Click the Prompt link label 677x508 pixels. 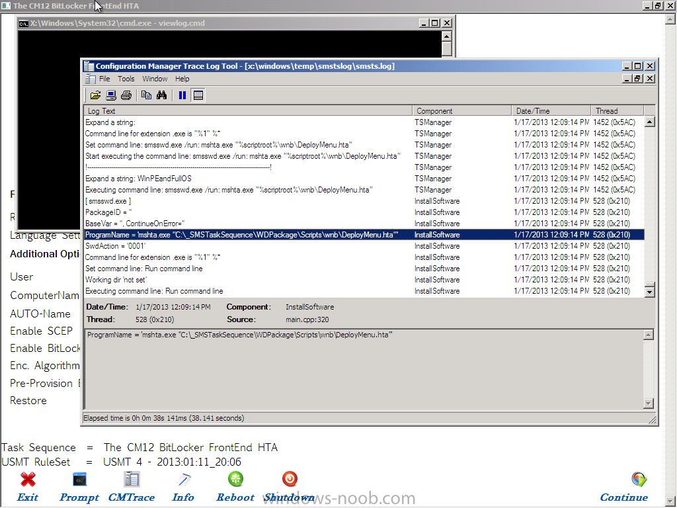79,498
